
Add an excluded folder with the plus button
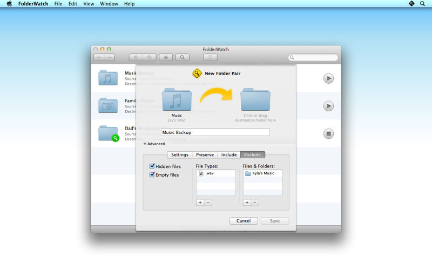coord(247,202)
